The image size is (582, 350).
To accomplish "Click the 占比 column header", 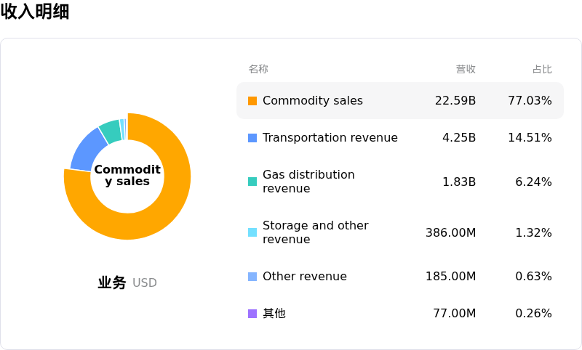I will click(542, 69).
